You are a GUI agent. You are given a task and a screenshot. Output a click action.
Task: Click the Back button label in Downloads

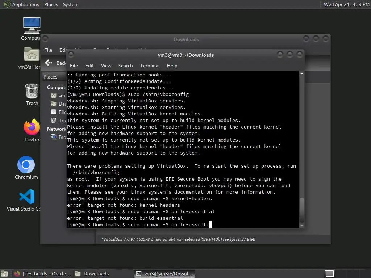[x=61, y=63]
